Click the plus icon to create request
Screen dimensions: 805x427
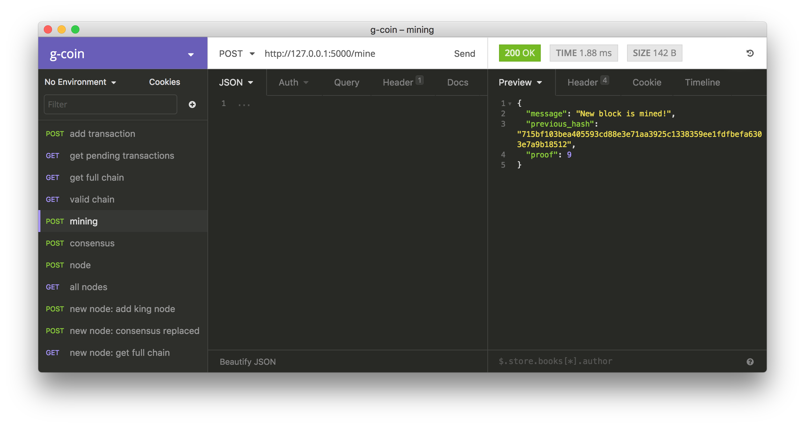coord(192,104)
